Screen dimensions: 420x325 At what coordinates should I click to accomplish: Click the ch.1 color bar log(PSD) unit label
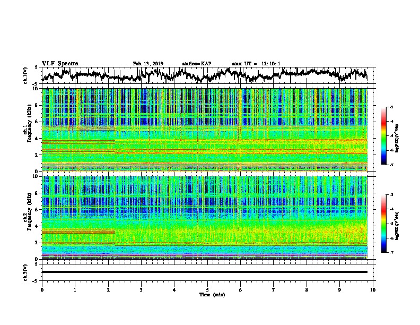click(x=397, y=138)
